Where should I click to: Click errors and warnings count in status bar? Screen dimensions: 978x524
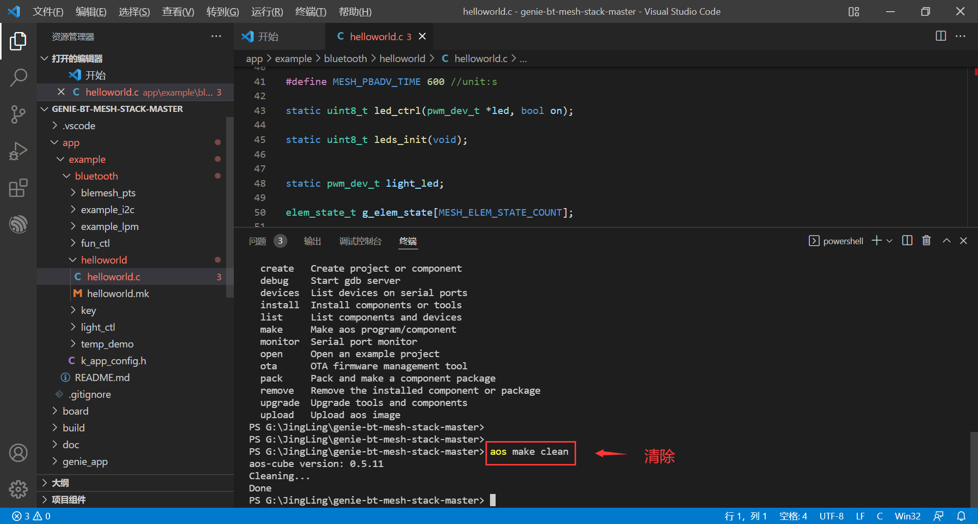point(31,516)
